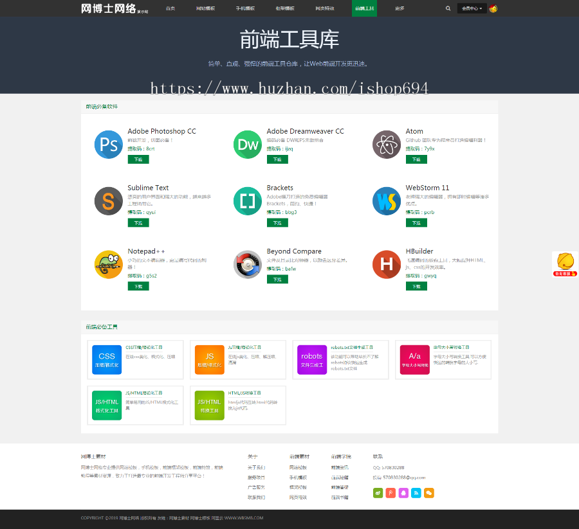Click the Adobe Dreamweaver DW icon
This screenshot has width=579, height=529.
[x=247, y=145]
